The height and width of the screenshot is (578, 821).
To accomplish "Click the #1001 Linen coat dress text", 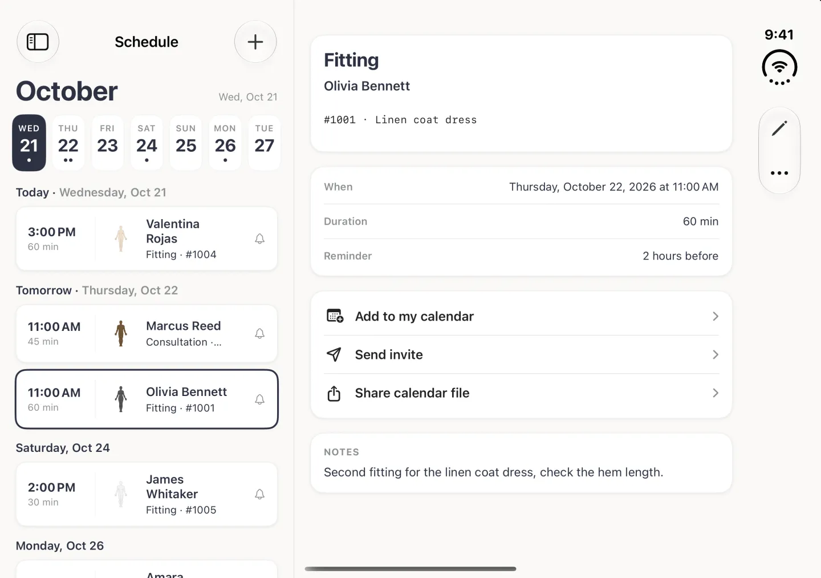I will [x=400, y=120].
